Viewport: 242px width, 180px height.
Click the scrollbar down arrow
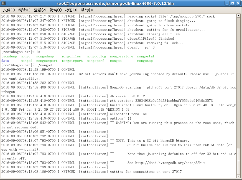238,176
